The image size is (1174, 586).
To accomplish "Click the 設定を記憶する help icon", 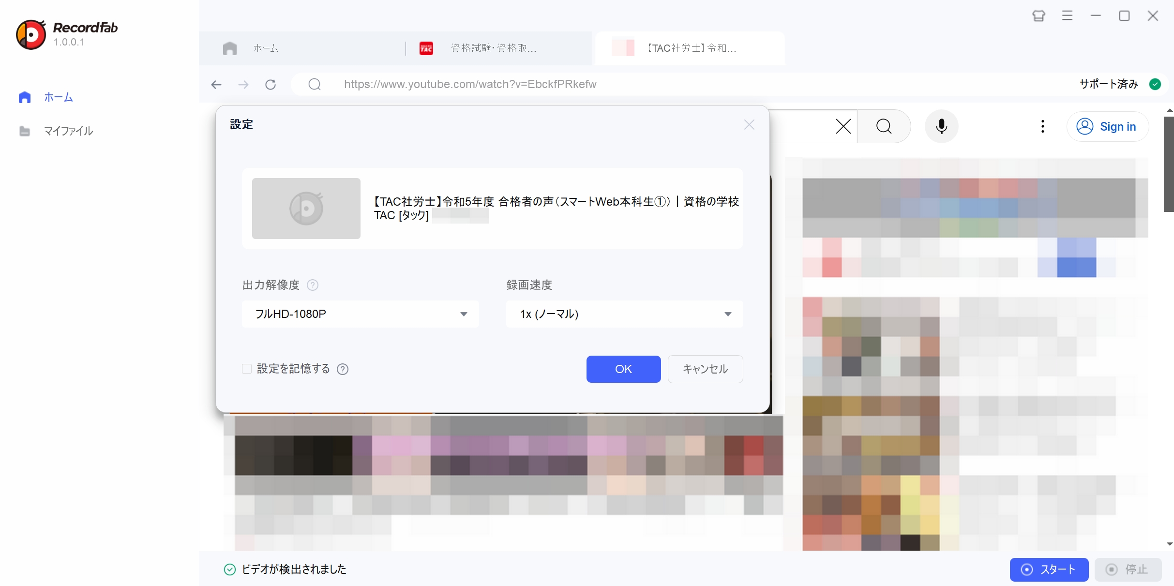I will [343, 369].
